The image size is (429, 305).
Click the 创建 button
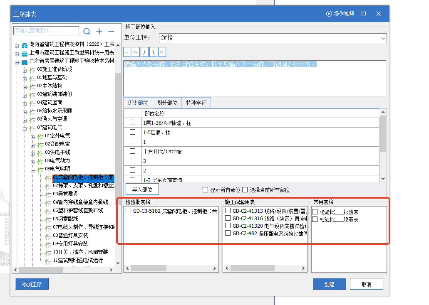click(329, 284)
